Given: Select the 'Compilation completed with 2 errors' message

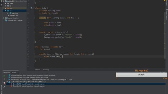Looking at the screenshot, I should click(x=41, y=80).
